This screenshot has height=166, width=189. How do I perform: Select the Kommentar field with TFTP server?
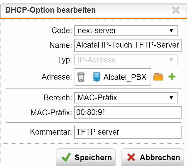[128, 132]
